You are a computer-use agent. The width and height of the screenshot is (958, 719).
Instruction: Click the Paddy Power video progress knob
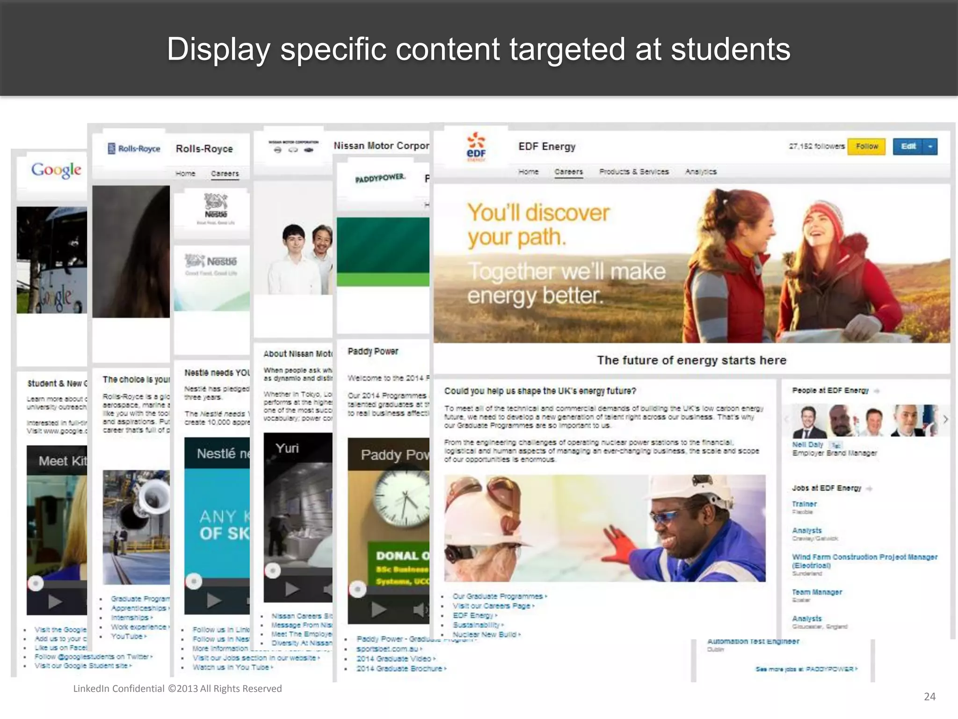point(357,589)
